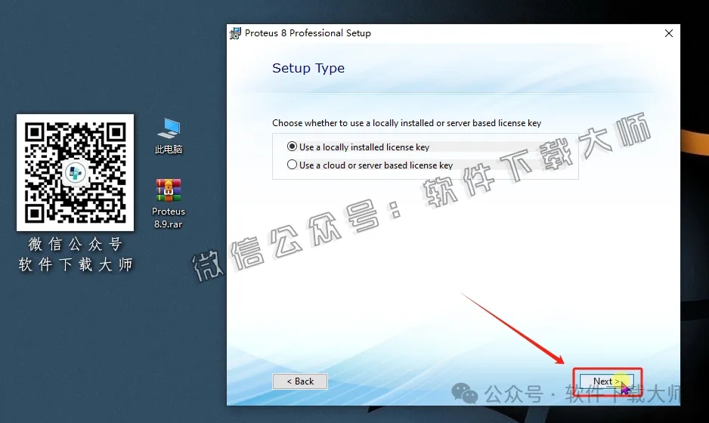Screen dimensions: 709x423
Task: Click the 'Proteus 8 Professional Setup' title text
Action: pos(308,33)
